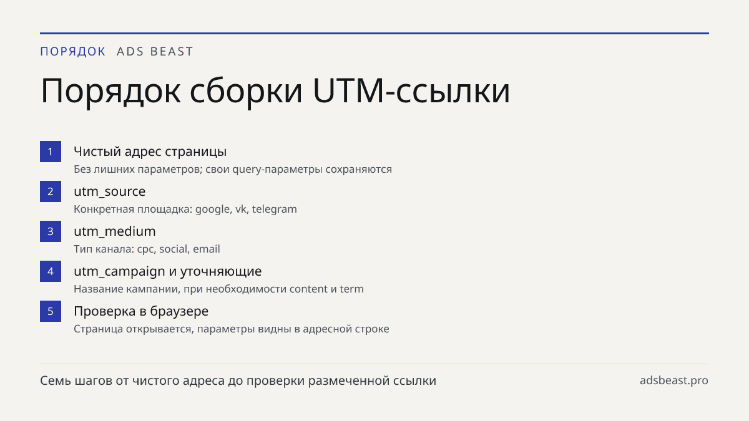Click 'Тип канала: cpc, social, email'
Viewport: 749px width, 421px height.
(x=147, y=249)
